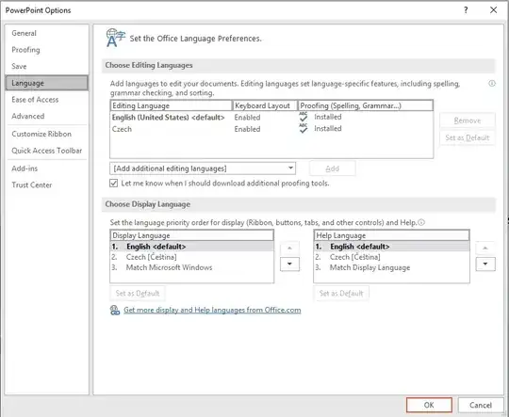Click OK to confirm options
This screenshot has height=417, width=509.
point(429,405)
